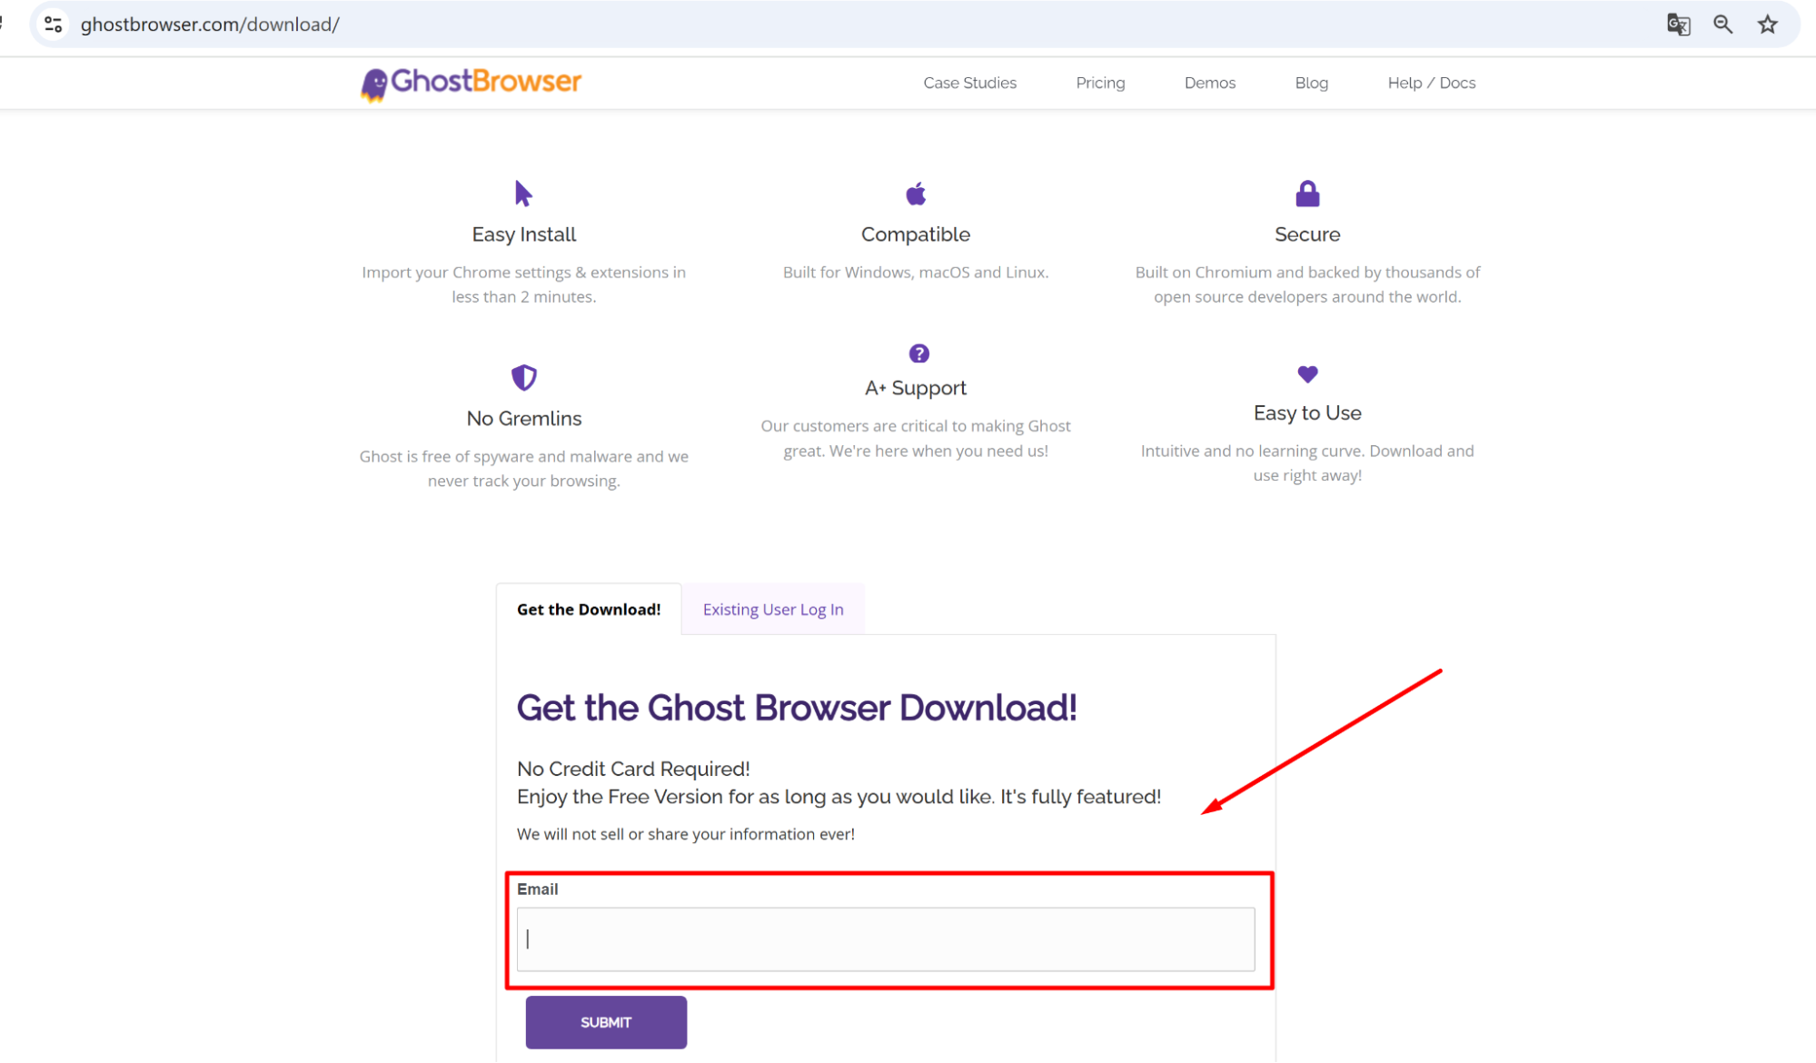
Task: Open Case Studies menu item
Action: [969, 83]
